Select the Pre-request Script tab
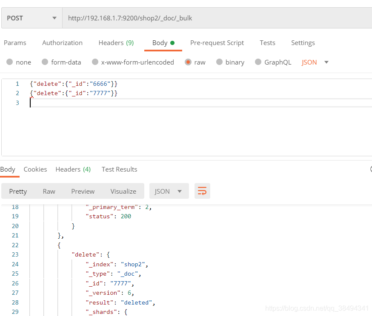 pyautogui.click(x=217, y=43)
